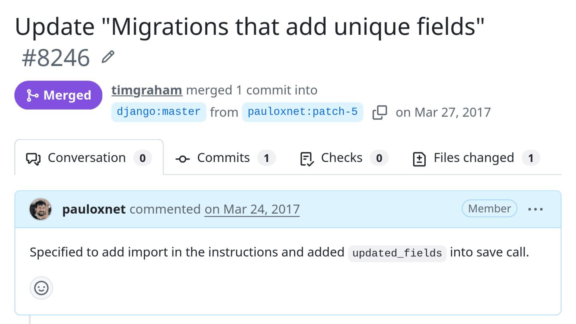Select the Conversation tab

pos(89,157)
